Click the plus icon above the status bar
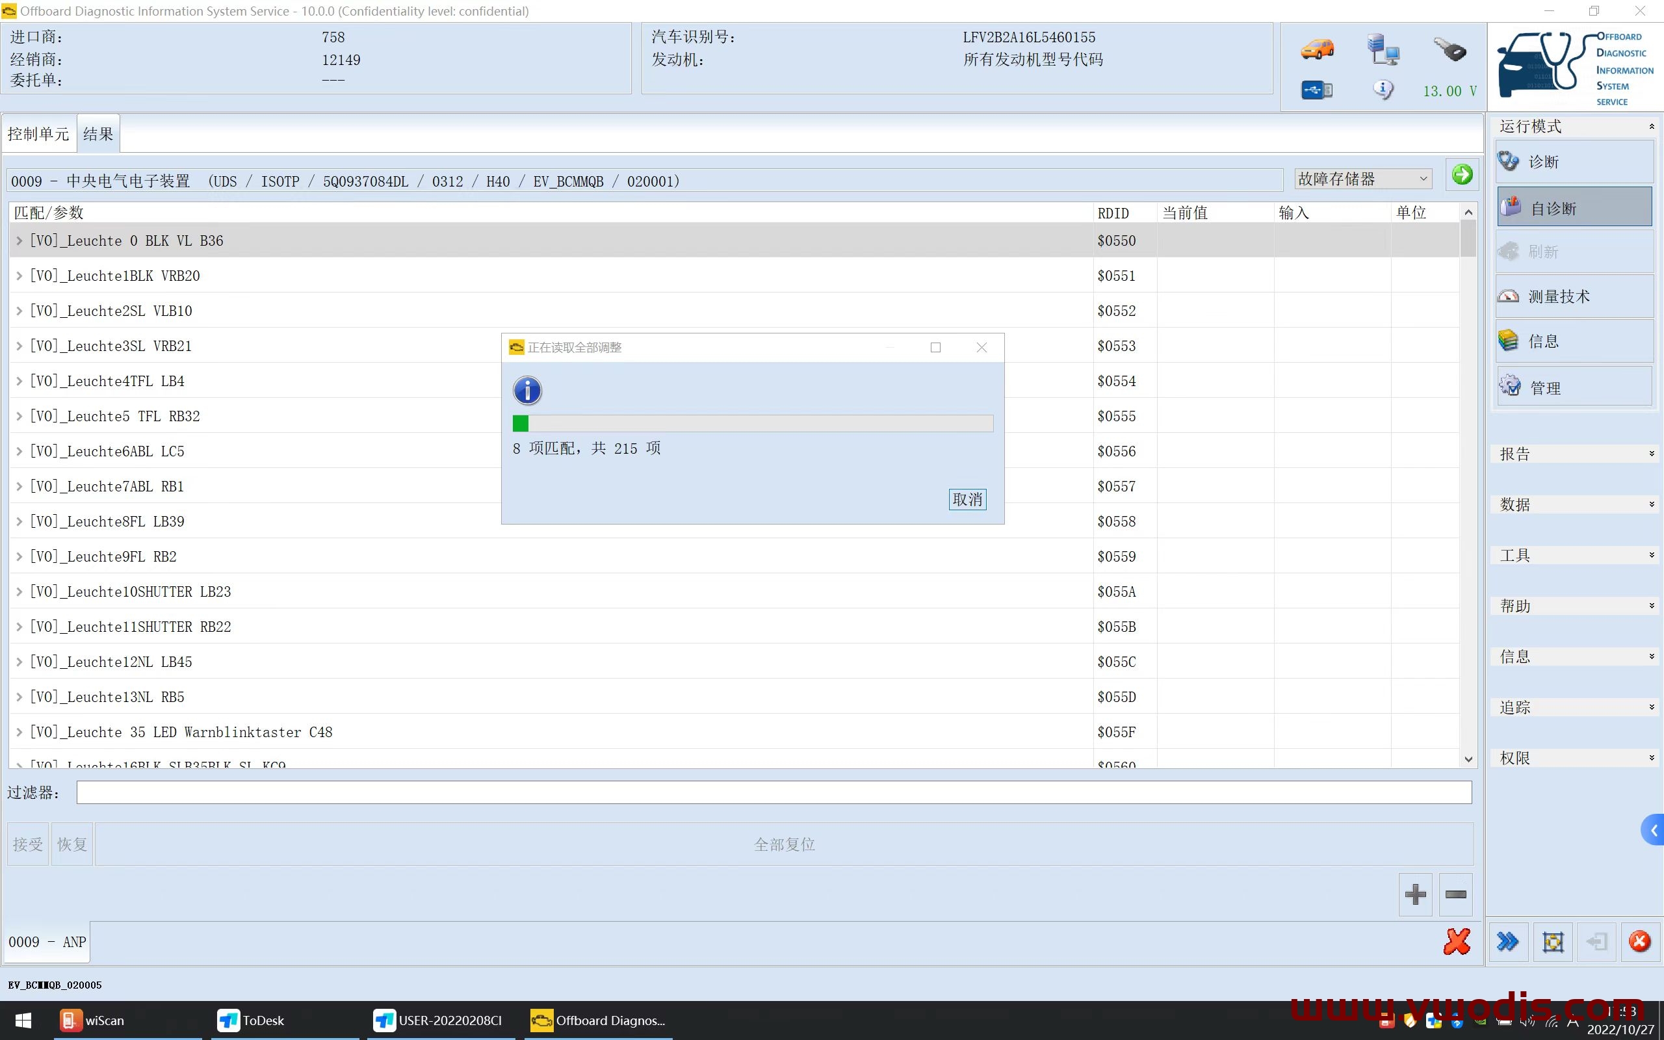This screenshot has width=1664, height=1040. pos(1414,894)
